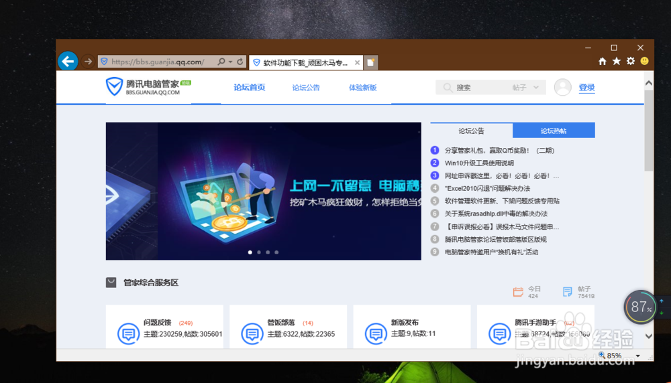Image resolution: width=671 pixels, height=383 pixels.
Task: Select the second banner carousel dot
Action: (259, 252)
